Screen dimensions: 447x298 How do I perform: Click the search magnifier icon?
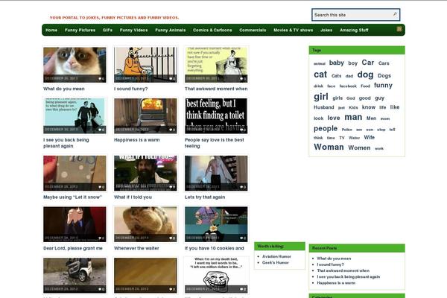tap(395, 14)
